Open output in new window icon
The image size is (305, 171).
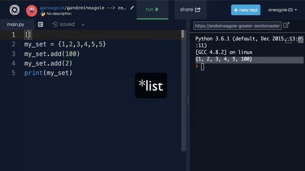(x=286, y=25)
